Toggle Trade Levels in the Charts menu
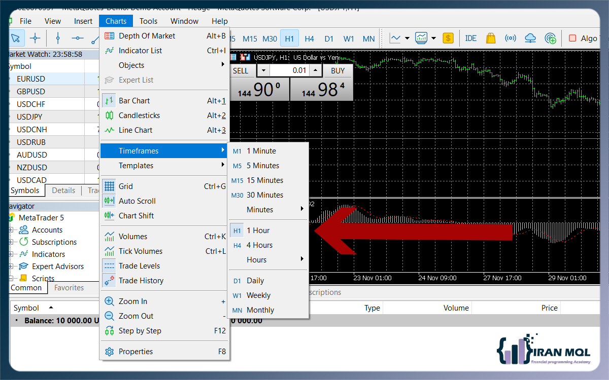This screenshot has height=380, width=609. pyautogui.click(x=164, y=266)
